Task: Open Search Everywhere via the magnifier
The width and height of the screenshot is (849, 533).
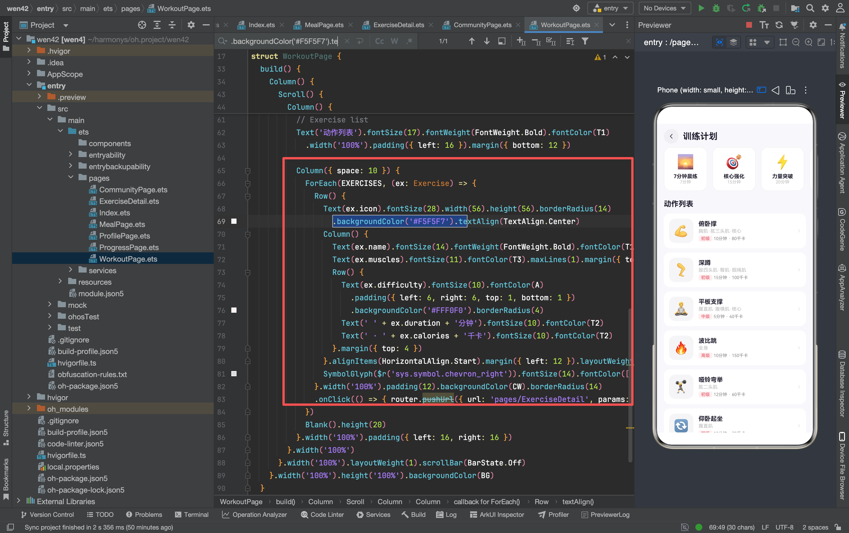Action: tap(810, 8)
